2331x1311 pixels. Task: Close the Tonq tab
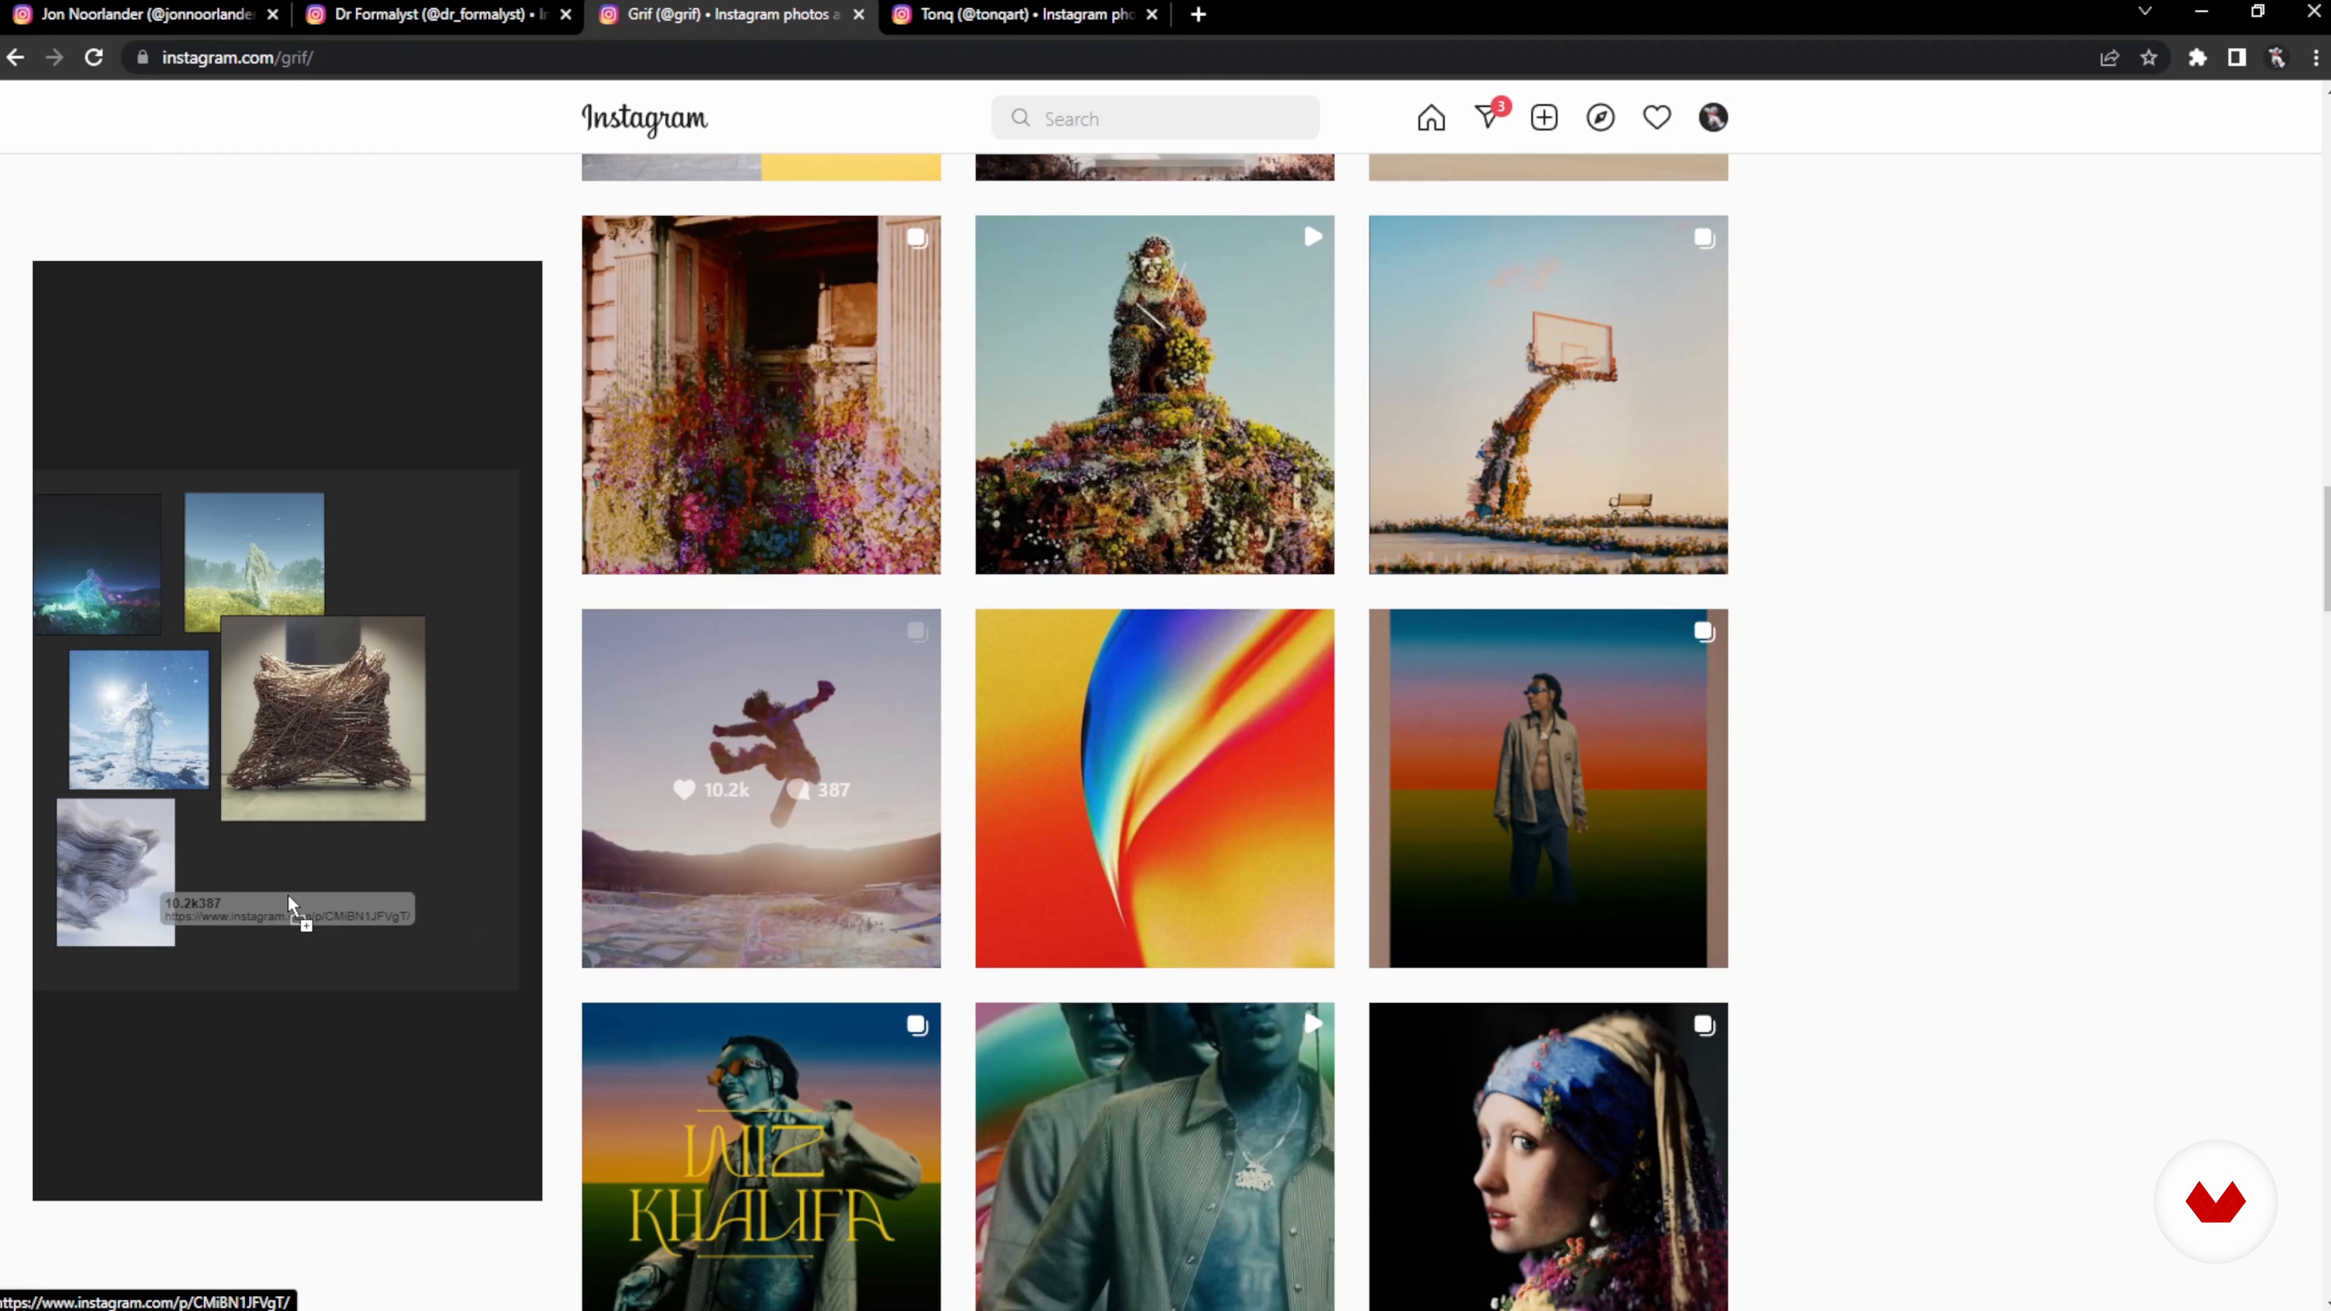(1152, 15)
